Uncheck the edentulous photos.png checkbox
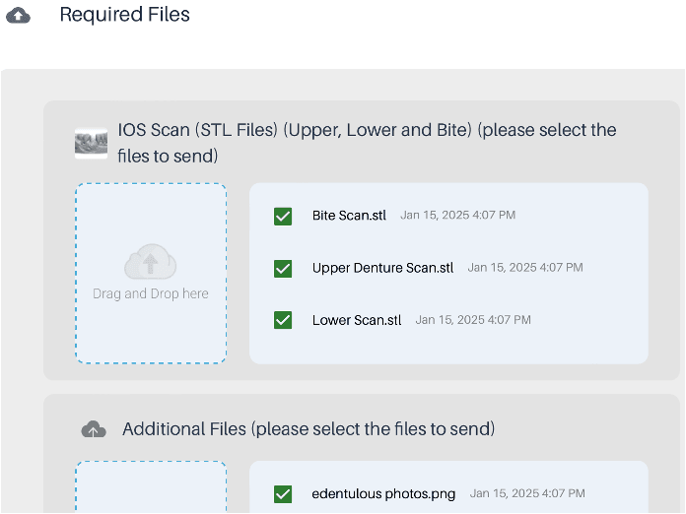 click(x=283, y=494)
